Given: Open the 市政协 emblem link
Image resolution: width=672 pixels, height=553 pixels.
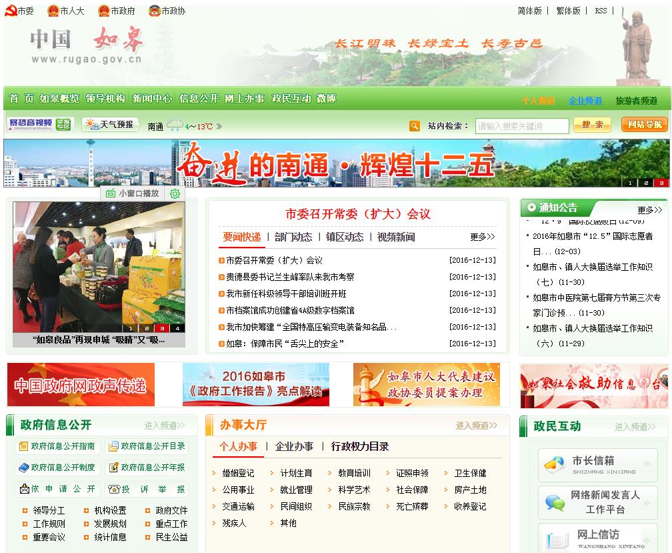Looking at the screenshot, I should 167,11.
